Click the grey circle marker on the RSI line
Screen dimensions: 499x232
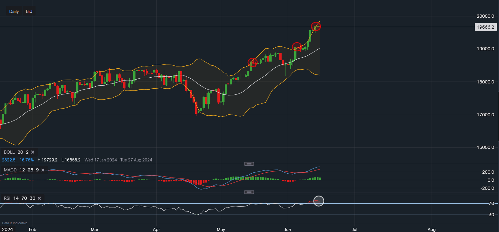click(318, 201)
